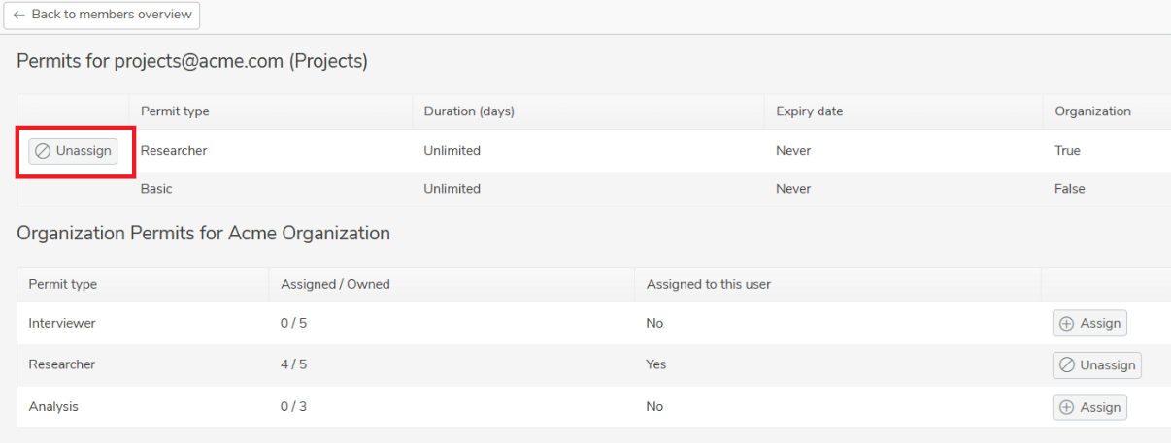Select the Analysis permit type cell

click(53, 407)
